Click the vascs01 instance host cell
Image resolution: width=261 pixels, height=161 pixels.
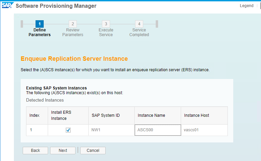[x=204, y=130]
